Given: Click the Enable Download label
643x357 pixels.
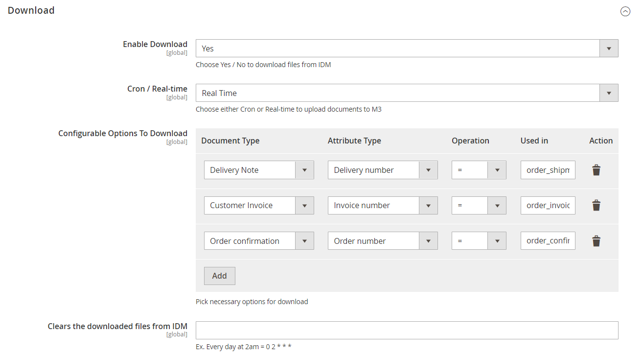Looking at the screenshot, I should point(155,44).
